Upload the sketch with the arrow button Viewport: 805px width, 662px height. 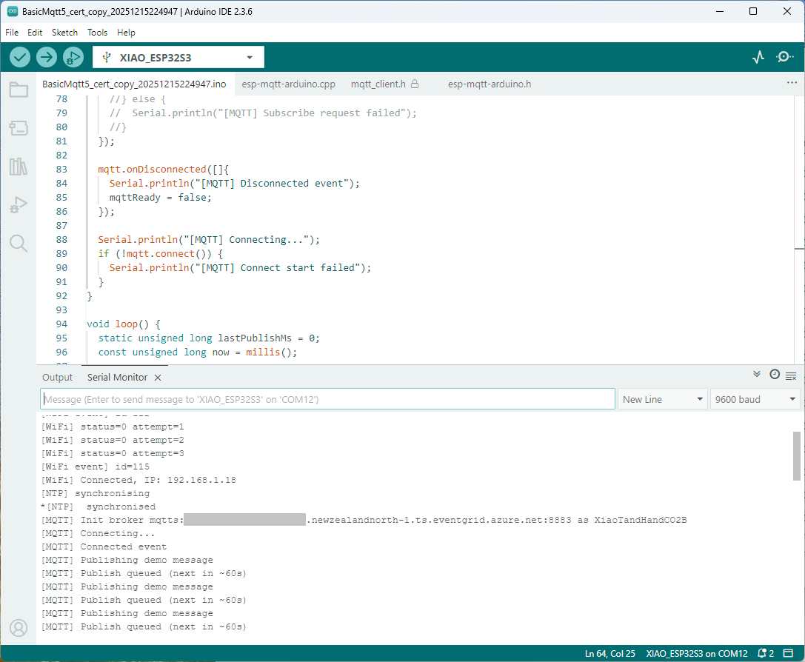click(x=47, y=57)
